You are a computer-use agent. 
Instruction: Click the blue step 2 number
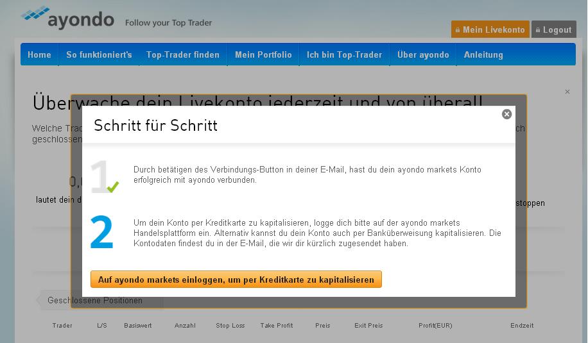click(x=101, y=233)
